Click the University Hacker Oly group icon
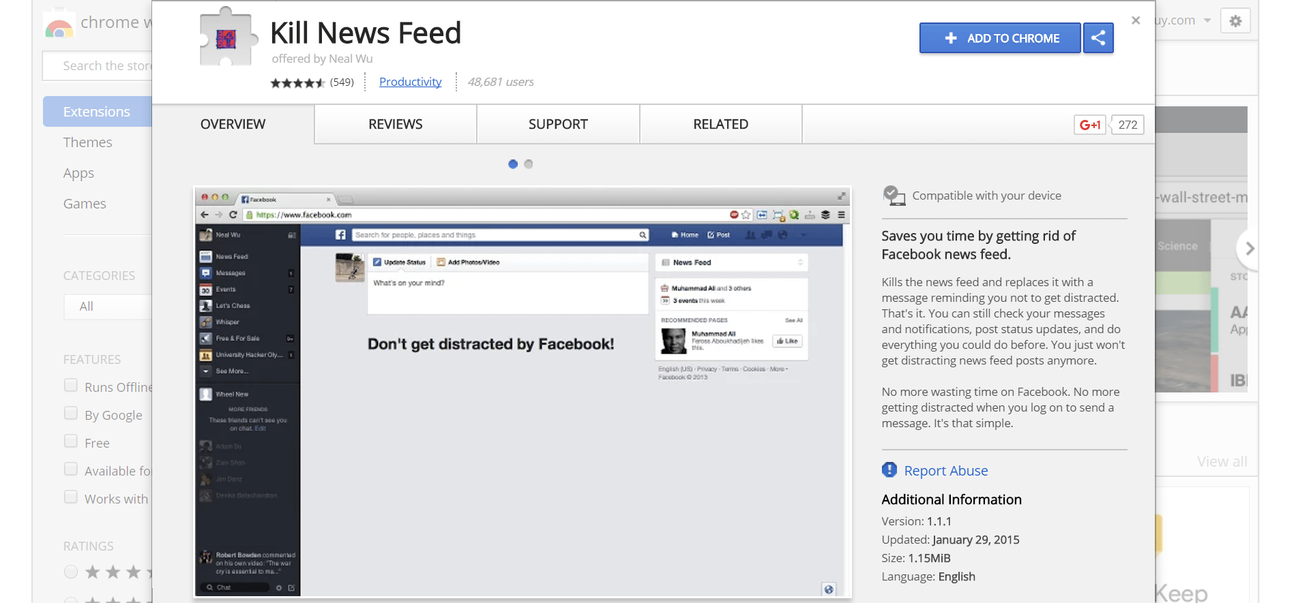1296x603 pixels. click(205, 355)
